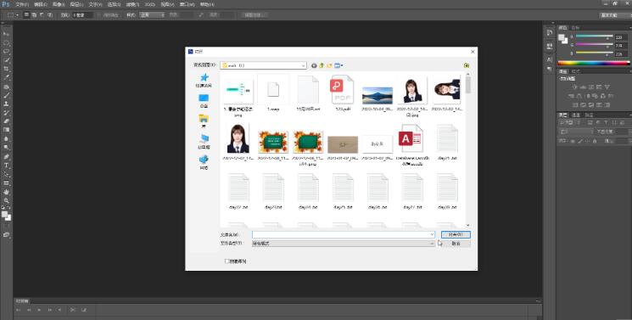Open the marquee Style dropdown
The height and width of the screenshot is (320, 632).
(x=152, y=15)
